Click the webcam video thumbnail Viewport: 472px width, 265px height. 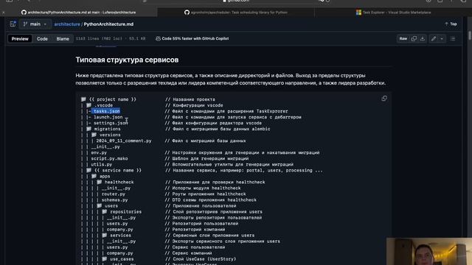(429, 252)
